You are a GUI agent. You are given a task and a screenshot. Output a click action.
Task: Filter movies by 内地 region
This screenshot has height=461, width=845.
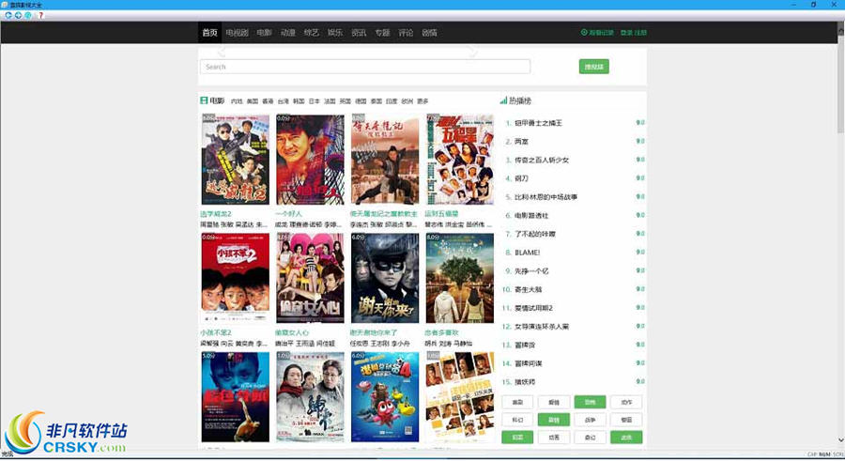(237, 101)
